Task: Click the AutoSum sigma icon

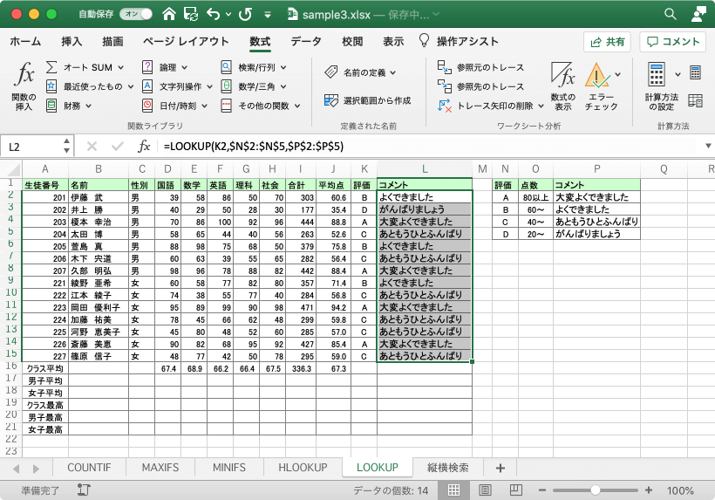Action: click(51, 67)
